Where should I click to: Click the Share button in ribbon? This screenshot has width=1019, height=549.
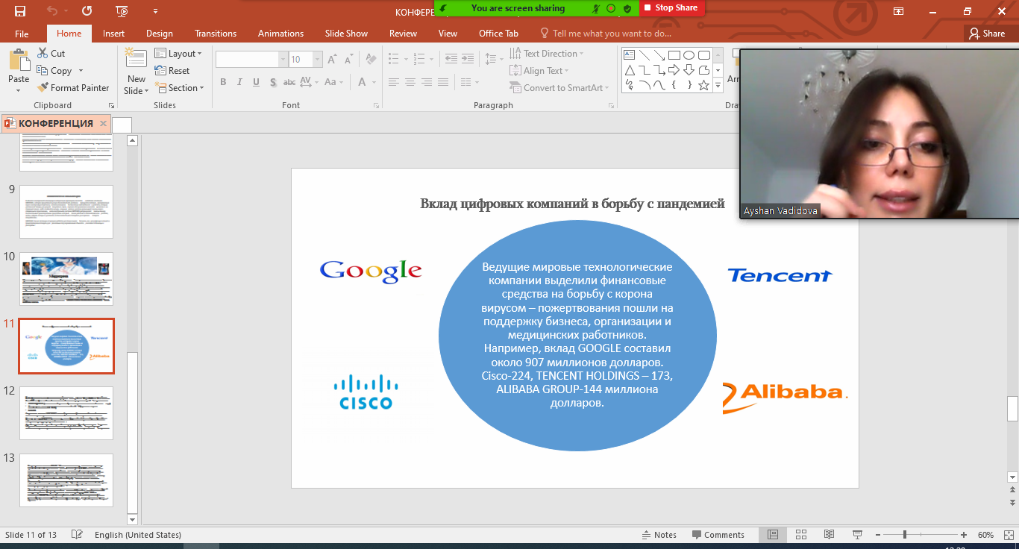pyautogui.click(x=986, y=34)
